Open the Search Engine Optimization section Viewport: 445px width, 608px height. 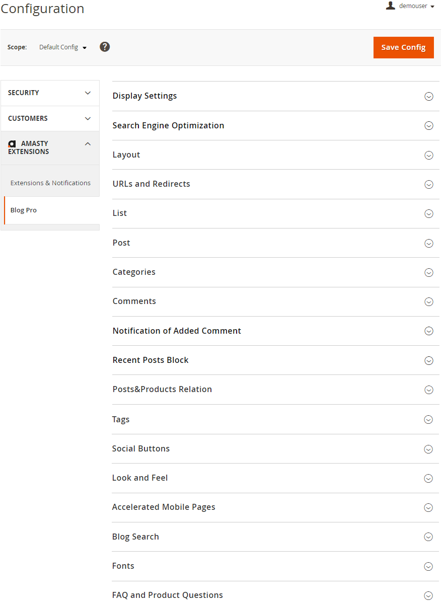click(275, 126)
